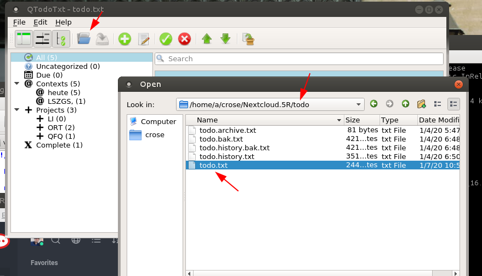
Task: Close the Open dialog
Action: (x=458, y=84)
